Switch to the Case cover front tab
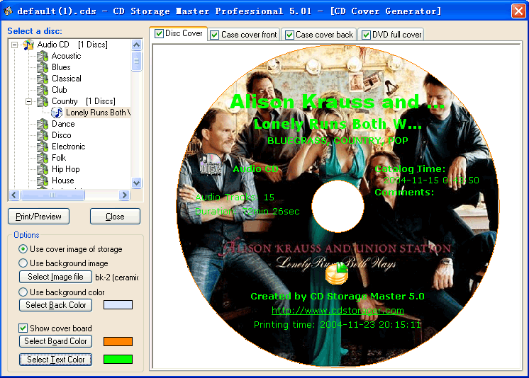The image size is (529, 378). pos(244,35)
